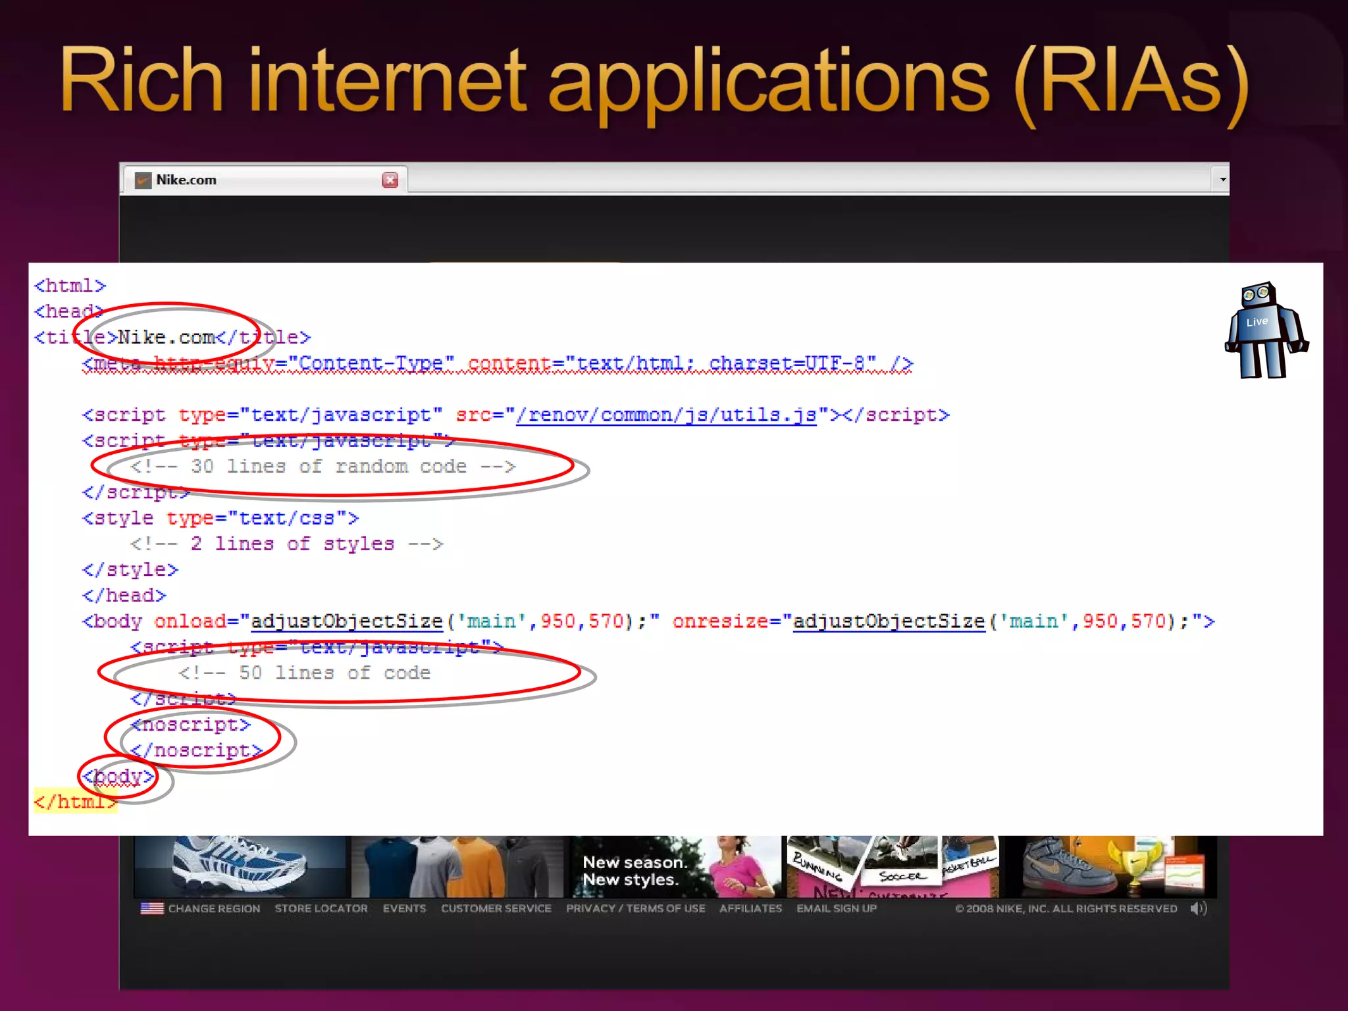Click the Affiliates footer link
The width and height of the screenshot is (1348, 1011).
tap(750, 909)
